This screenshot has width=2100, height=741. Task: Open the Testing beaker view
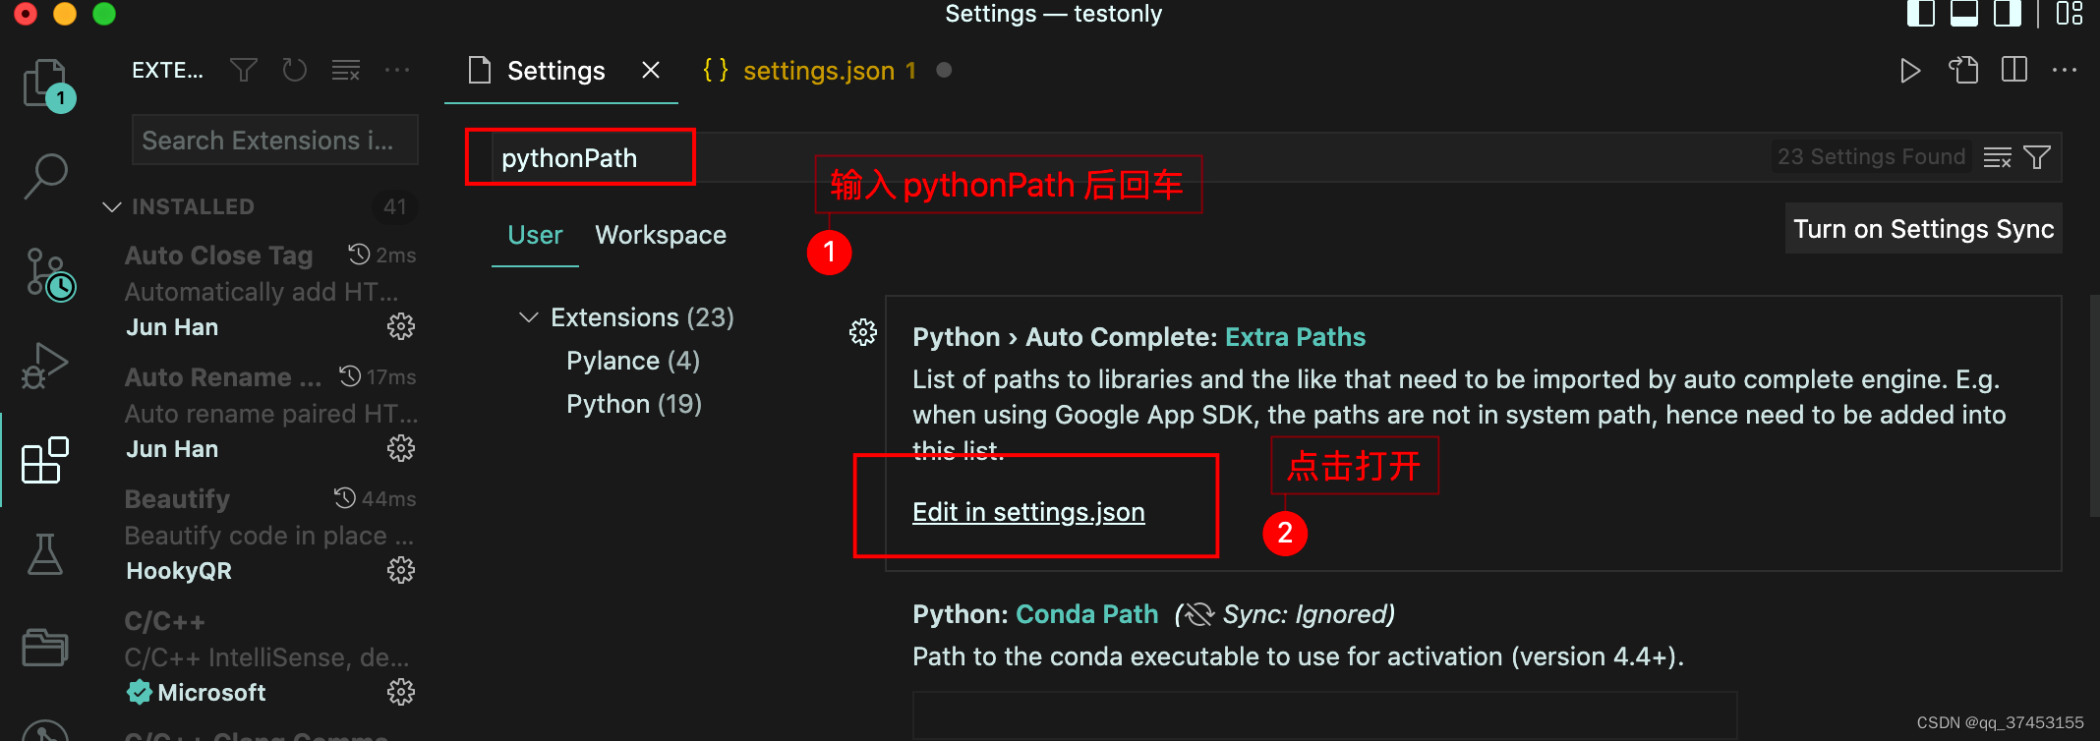45,554
